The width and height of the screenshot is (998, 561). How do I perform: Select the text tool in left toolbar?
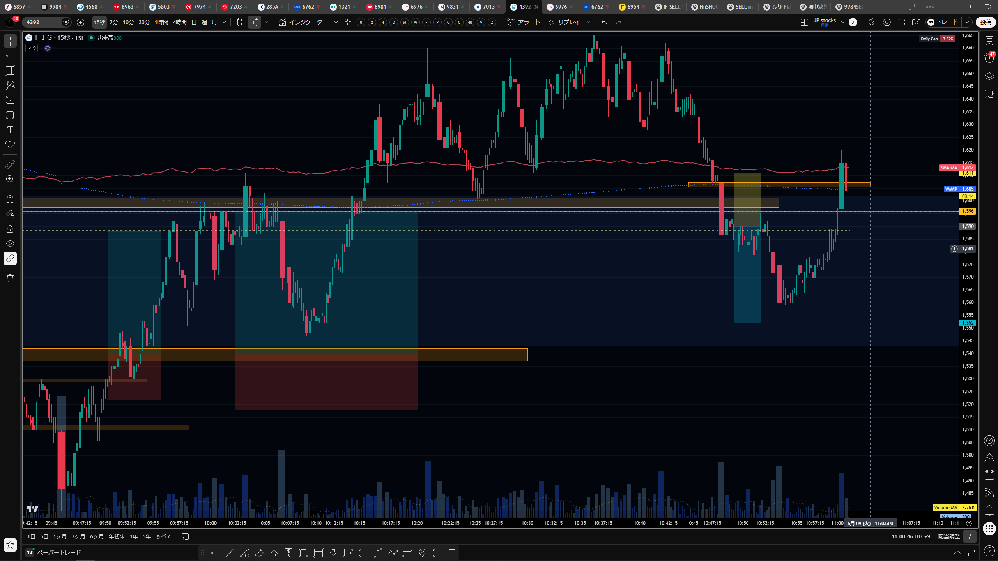point(10,130)
